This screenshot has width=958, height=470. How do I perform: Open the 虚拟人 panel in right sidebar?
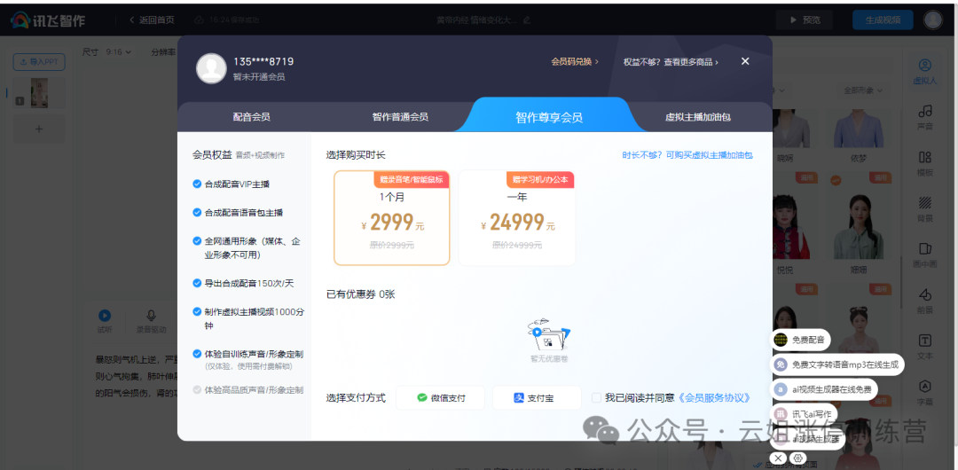tap(924, 71)
